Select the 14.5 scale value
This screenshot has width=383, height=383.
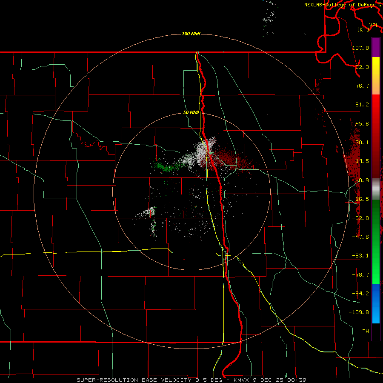[x=362, y=161]
